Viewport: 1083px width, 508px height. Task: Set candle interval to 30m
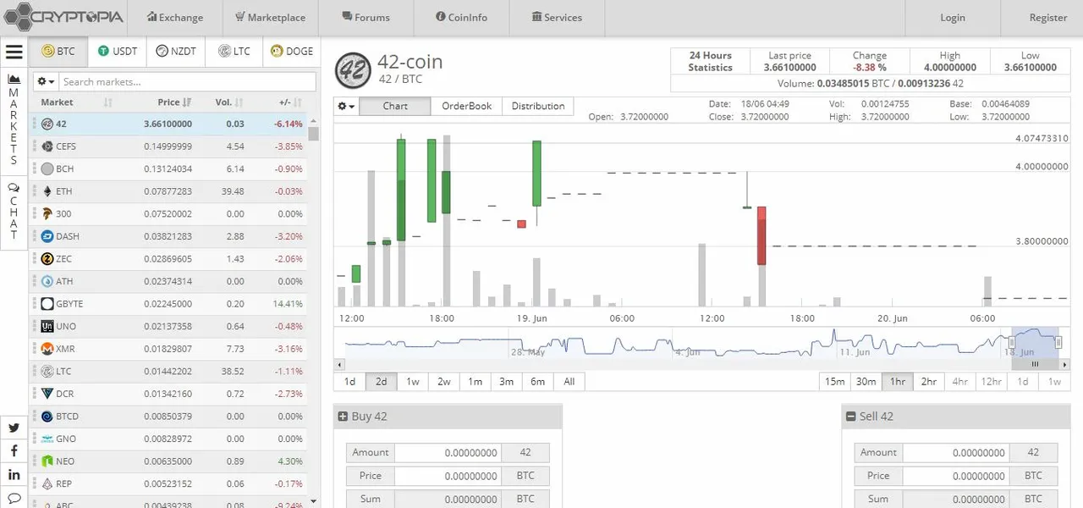[x=866, y=381]
